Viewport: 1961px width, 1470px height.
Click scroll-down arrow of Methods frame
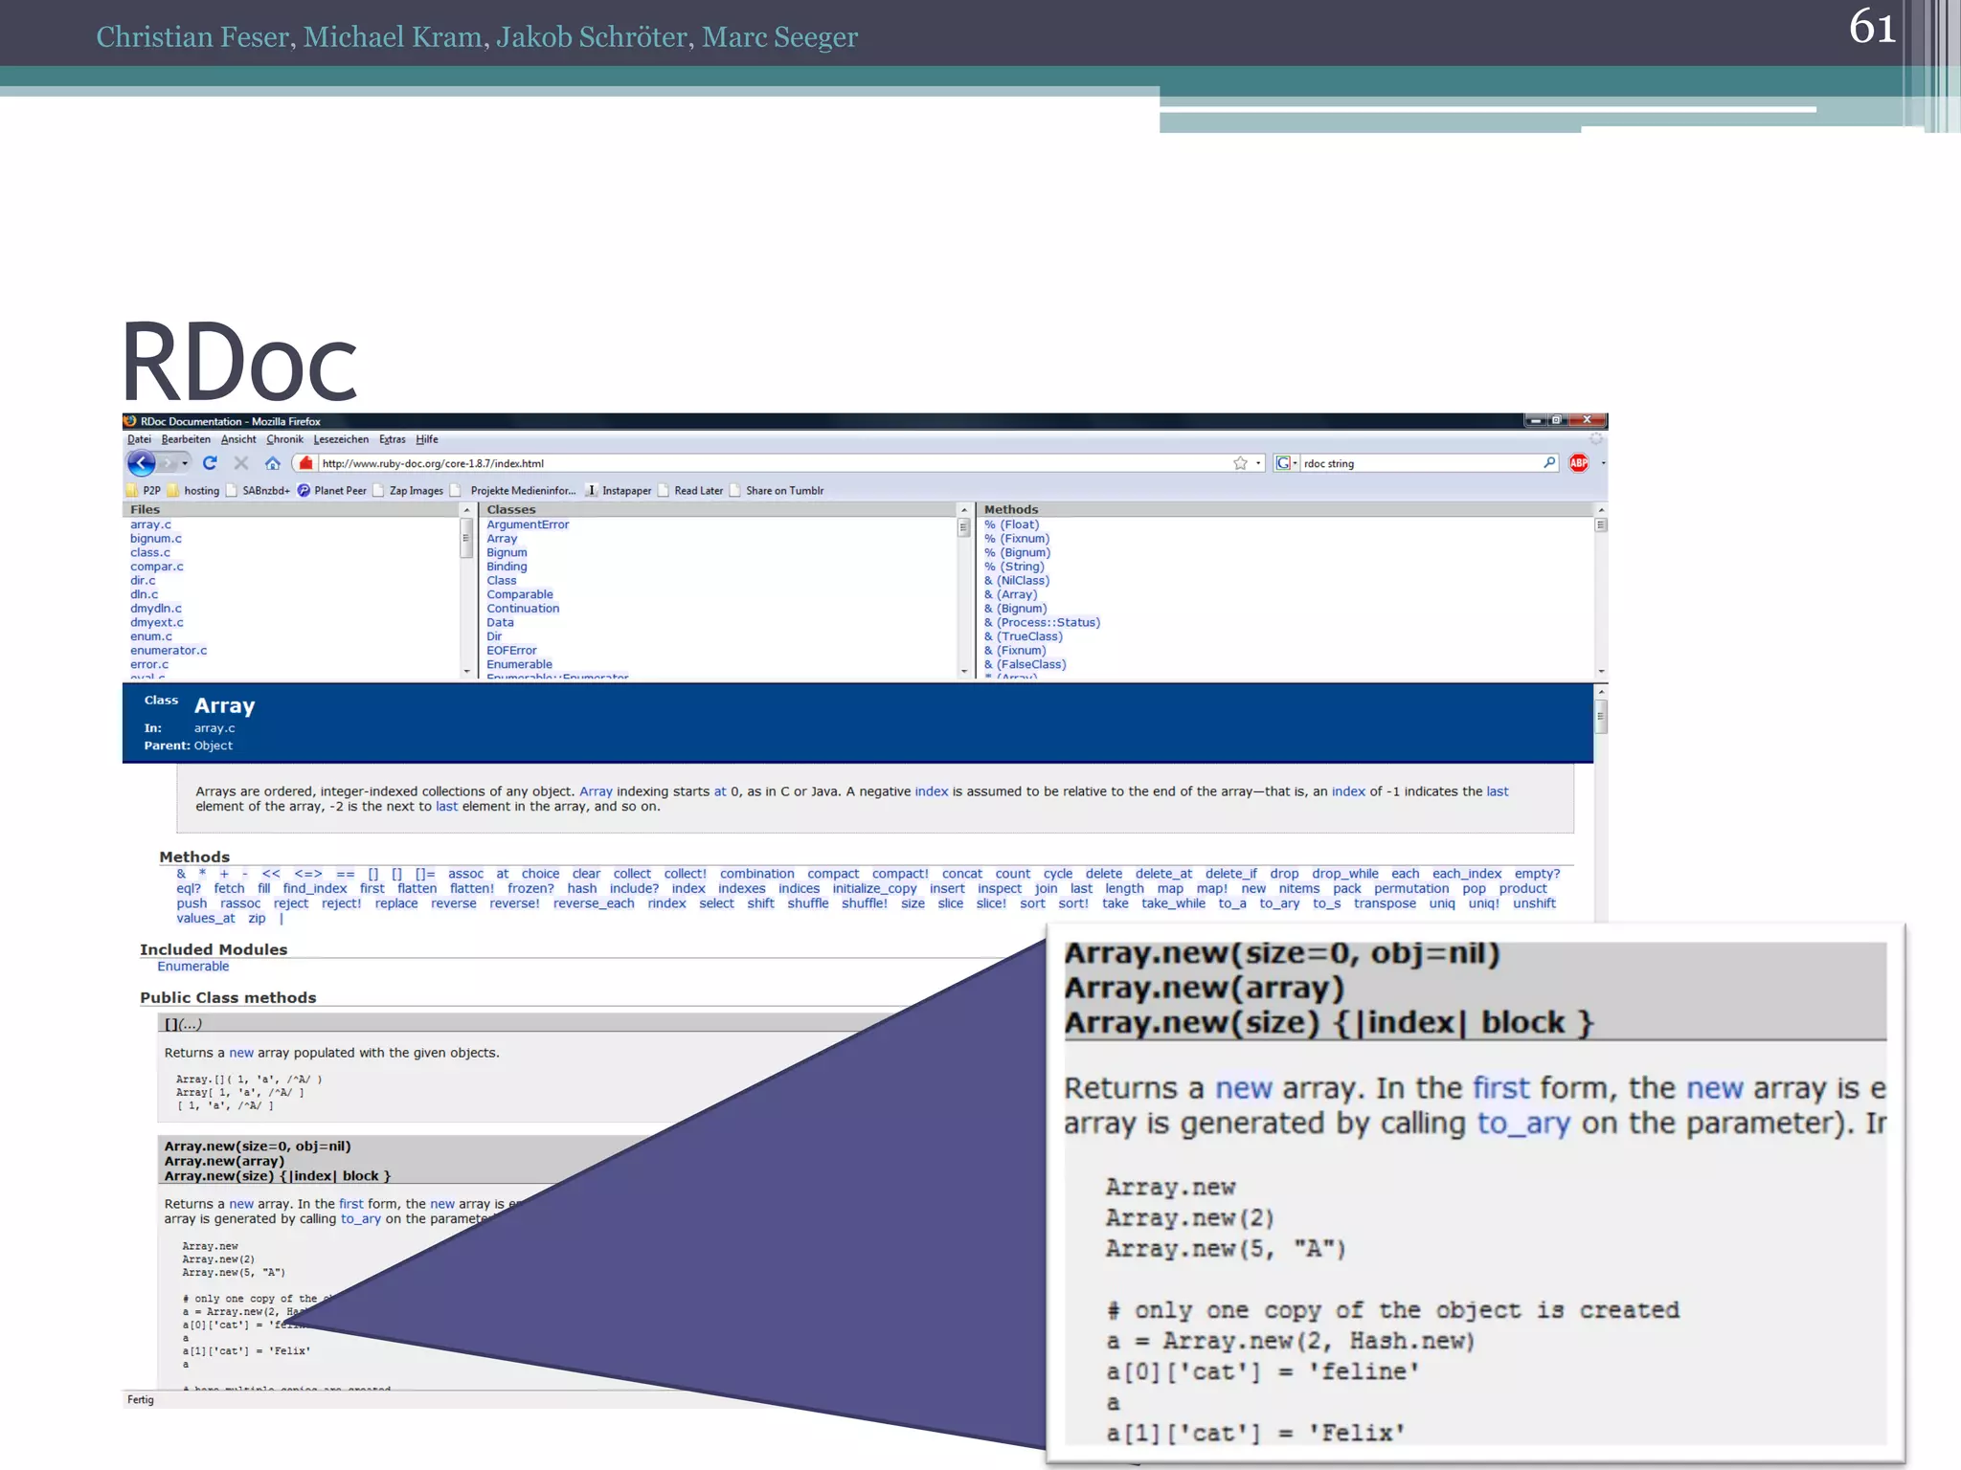[x=1601, y=672]
